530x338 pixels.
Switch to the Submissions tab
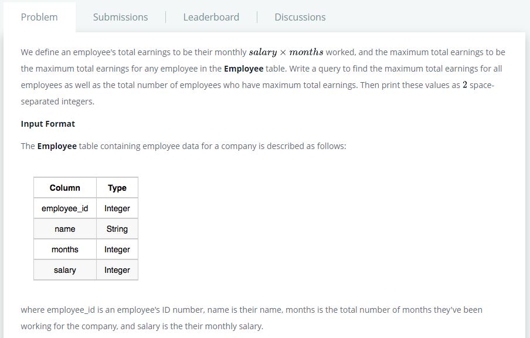[x=120, y=17]
